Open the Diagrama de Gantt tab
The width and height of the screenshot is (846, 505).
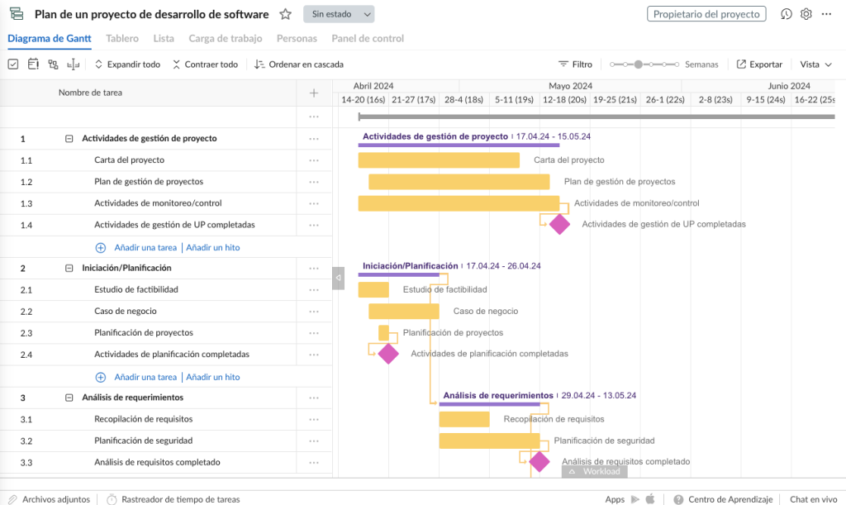click(x=49, y=38)
